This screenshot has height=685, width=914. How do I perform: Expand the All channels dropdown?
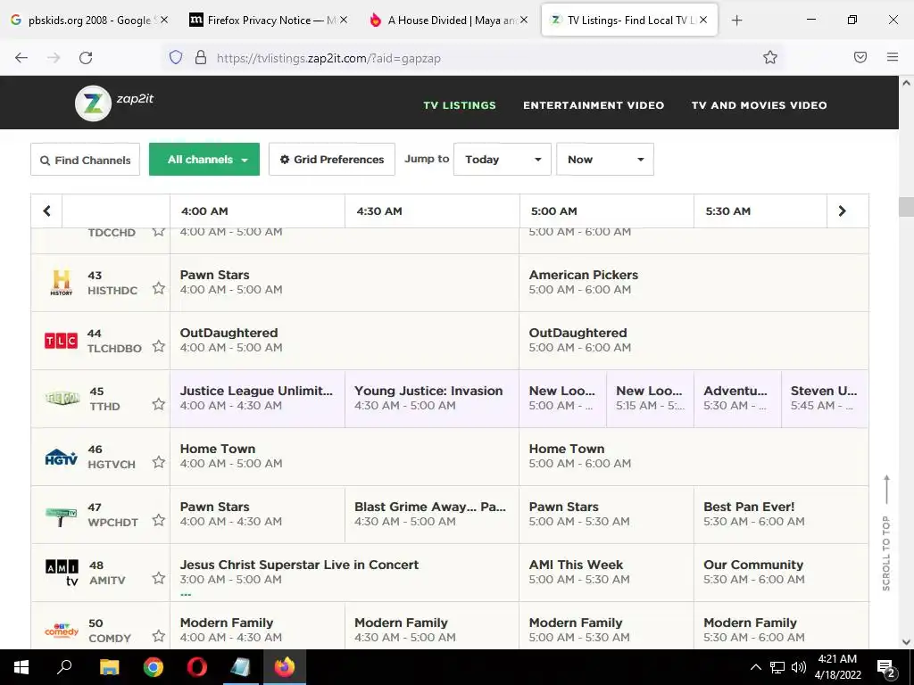click(x=204, y=159)
